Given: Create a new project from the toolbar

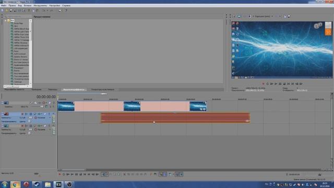Looking at the screenshot, I should point(3,10).
